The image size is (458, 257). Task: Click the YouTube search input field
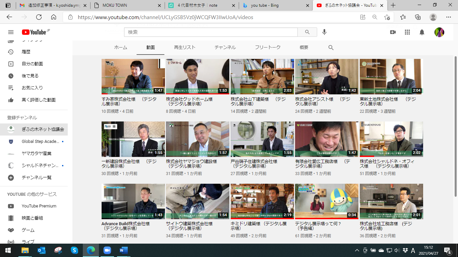click(x=211, y=32)
